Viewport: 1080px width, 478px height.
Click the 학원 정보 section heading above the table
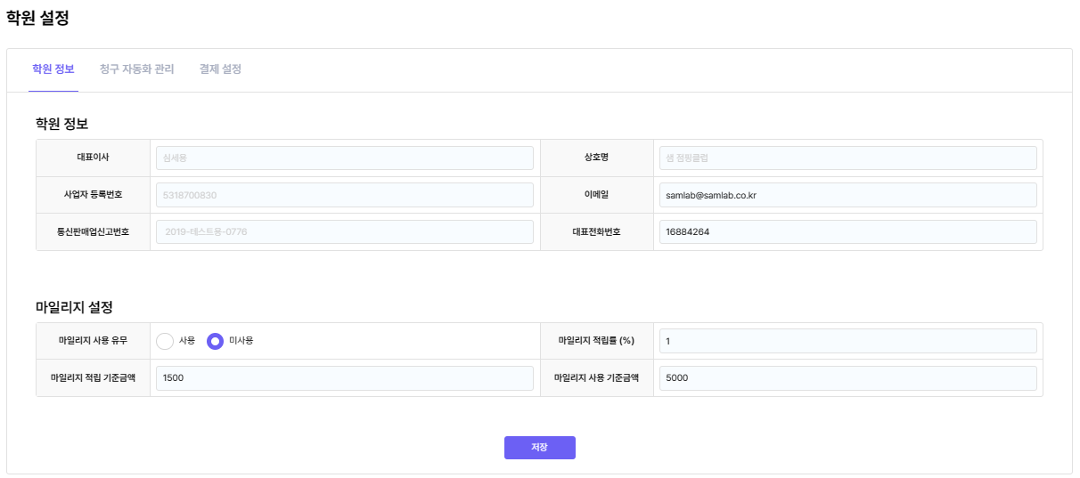click(61, 123)
